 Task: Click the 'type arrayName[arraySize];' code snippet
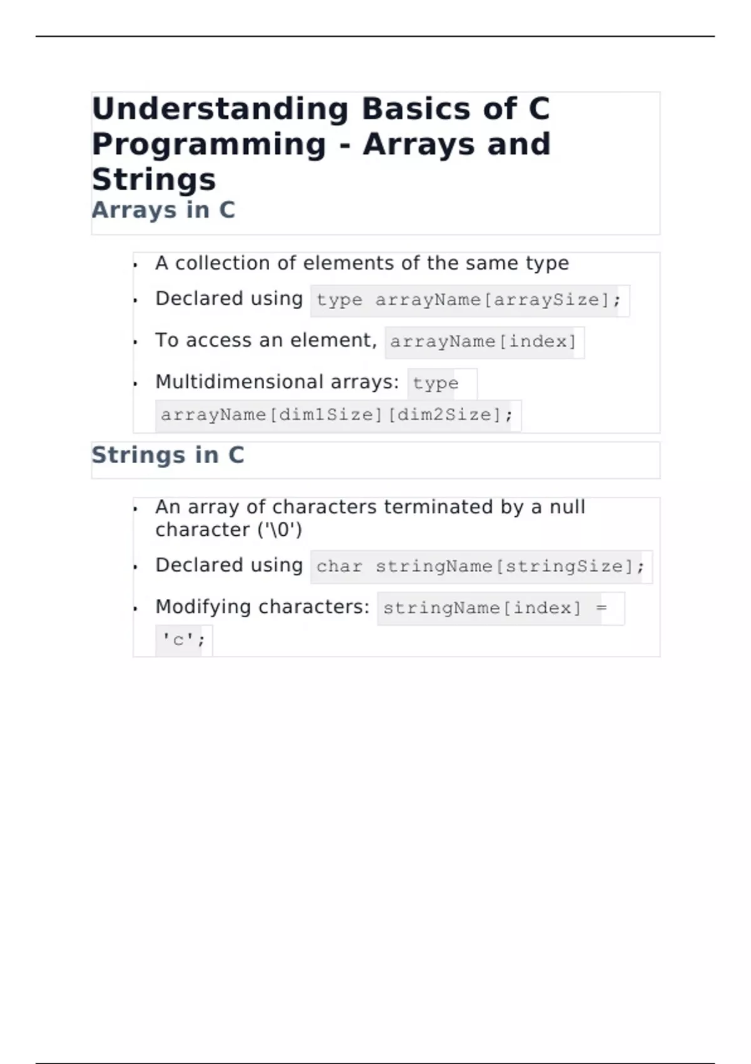tap(468, 300)
